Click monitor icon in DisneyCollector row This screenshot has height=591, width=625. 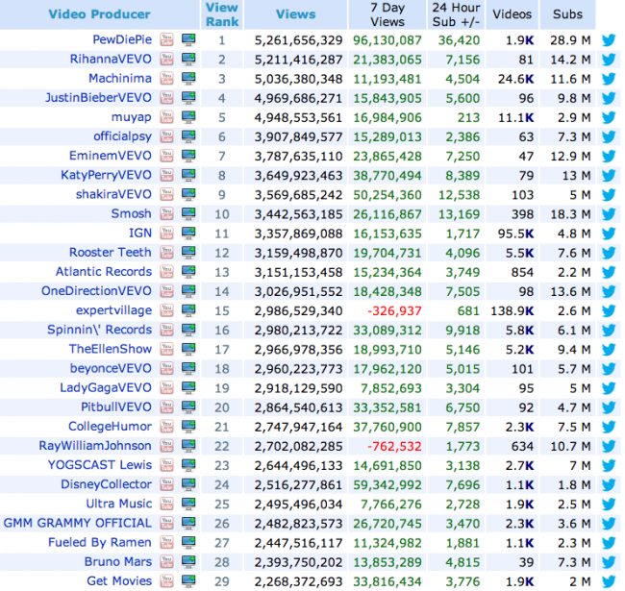pyautogui.click(x=188, y=484)
